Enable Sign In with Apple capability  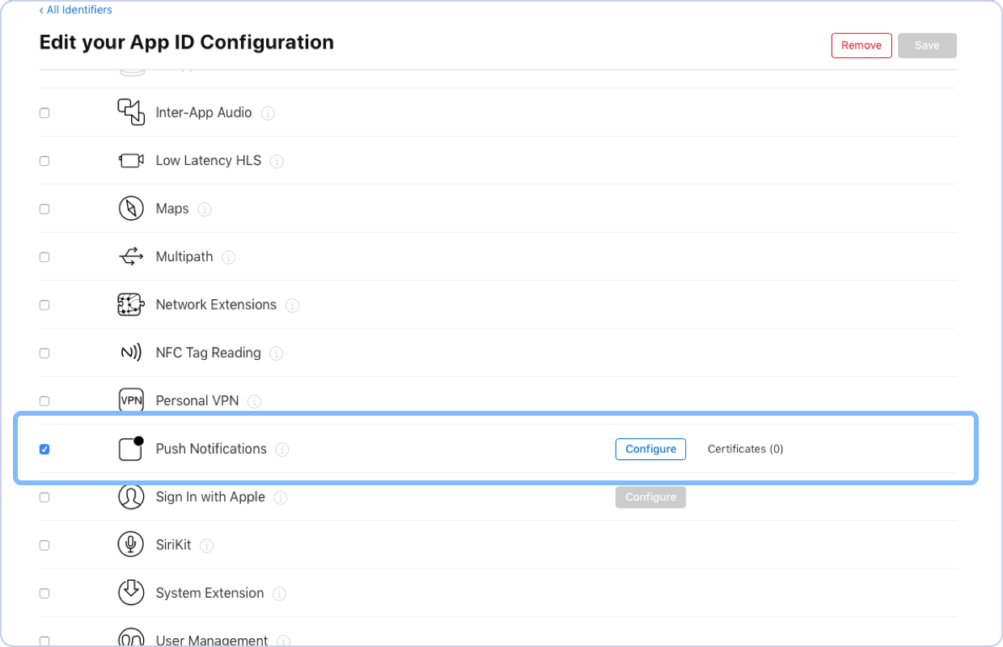point(44,497)
